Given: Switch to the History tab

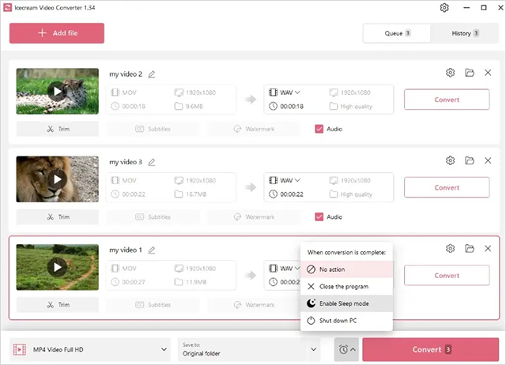Looking at the screenshot, I should click(x=466, y=33).
